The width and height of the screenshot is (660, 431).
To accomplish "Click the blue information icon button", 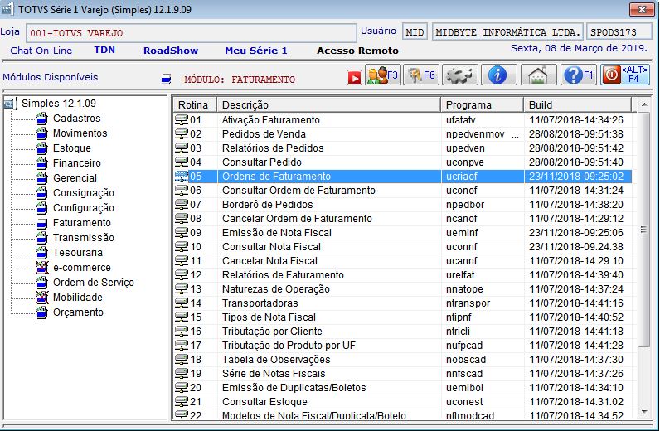I will pos(498,75).
